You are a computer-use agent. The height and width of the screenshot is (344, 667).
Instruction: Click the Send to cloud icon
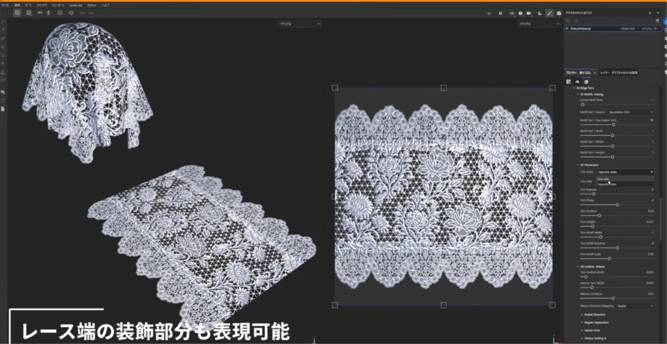tap(83, 13)
